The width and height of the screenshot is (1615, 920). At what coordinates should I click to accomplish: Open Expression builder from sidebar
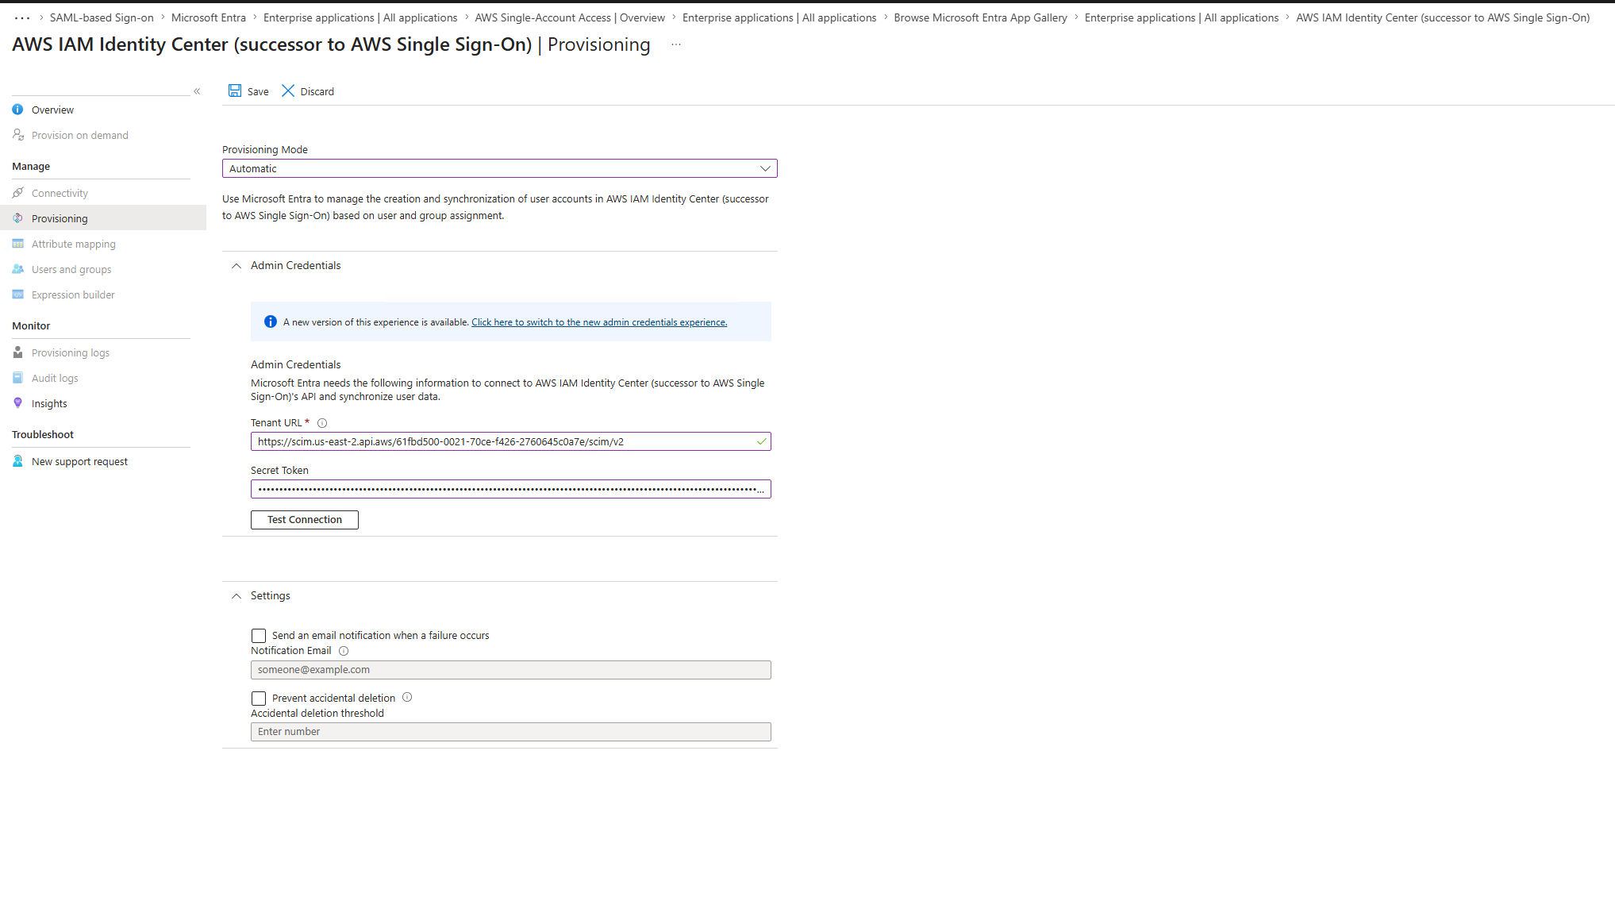click(x=73, y=295)
